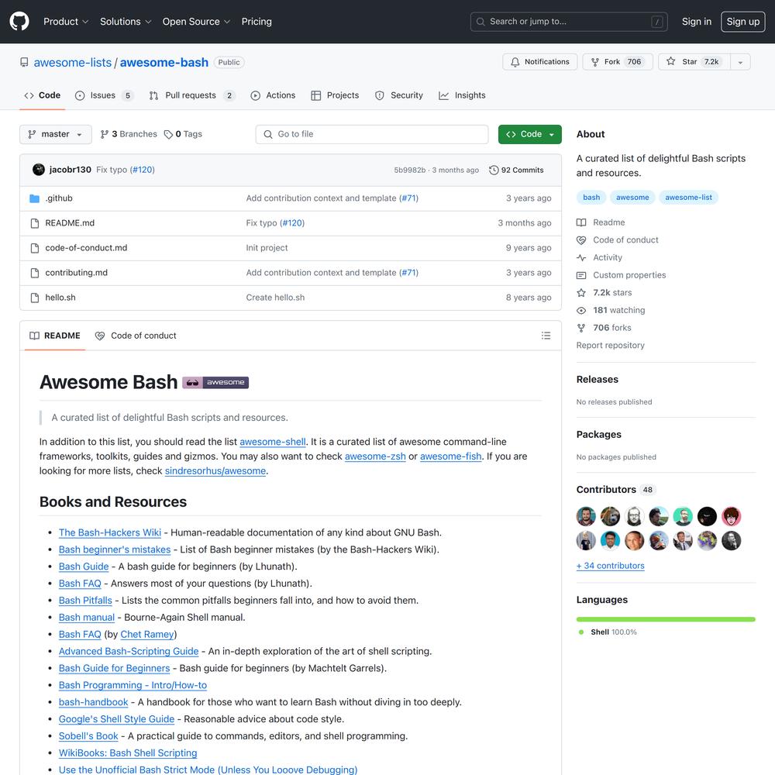Click the eye icon beside 181 watching
Viewport: 775px width, 775px height.
581,311
